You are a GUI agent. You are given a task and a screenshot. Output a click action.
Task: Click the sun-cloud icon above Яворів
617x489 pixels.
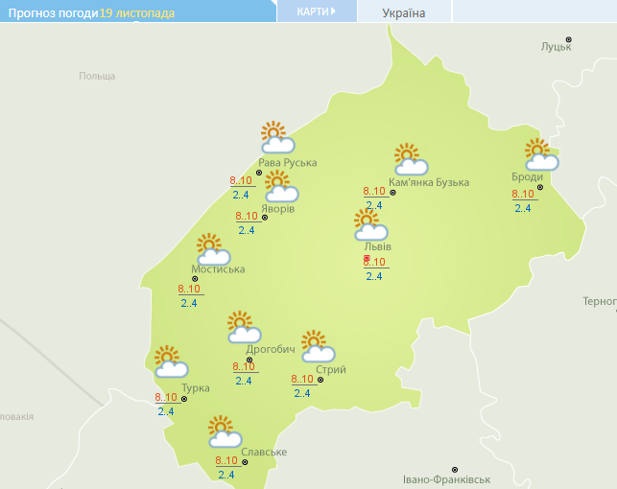(280, 186)
